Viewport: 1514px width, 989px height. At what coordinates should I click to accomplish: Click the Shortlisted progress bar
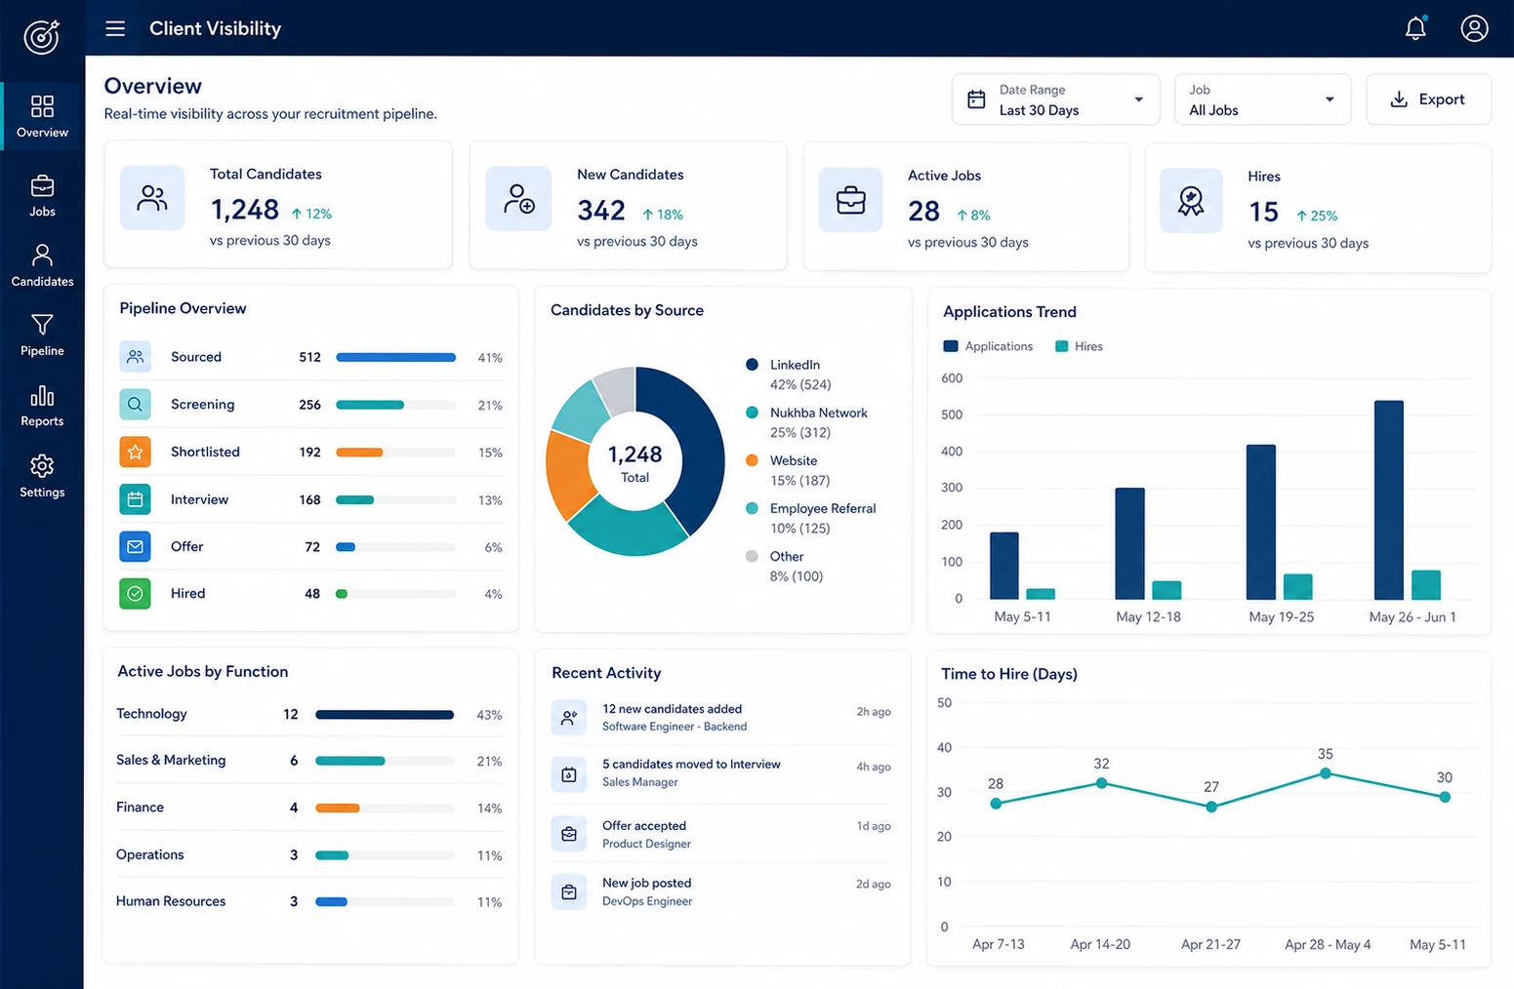[395, 452]
